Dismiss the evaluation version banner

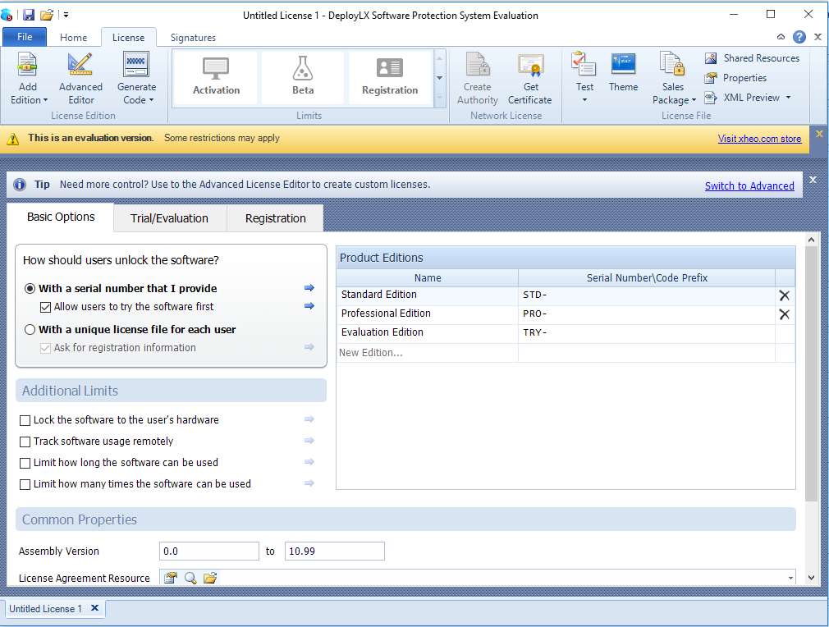[819, 134]
